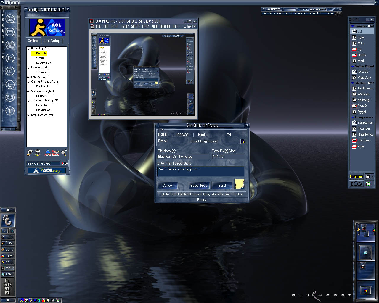Click the Go button next to Search the Web

pyautogui.click(x=65, y=163)
